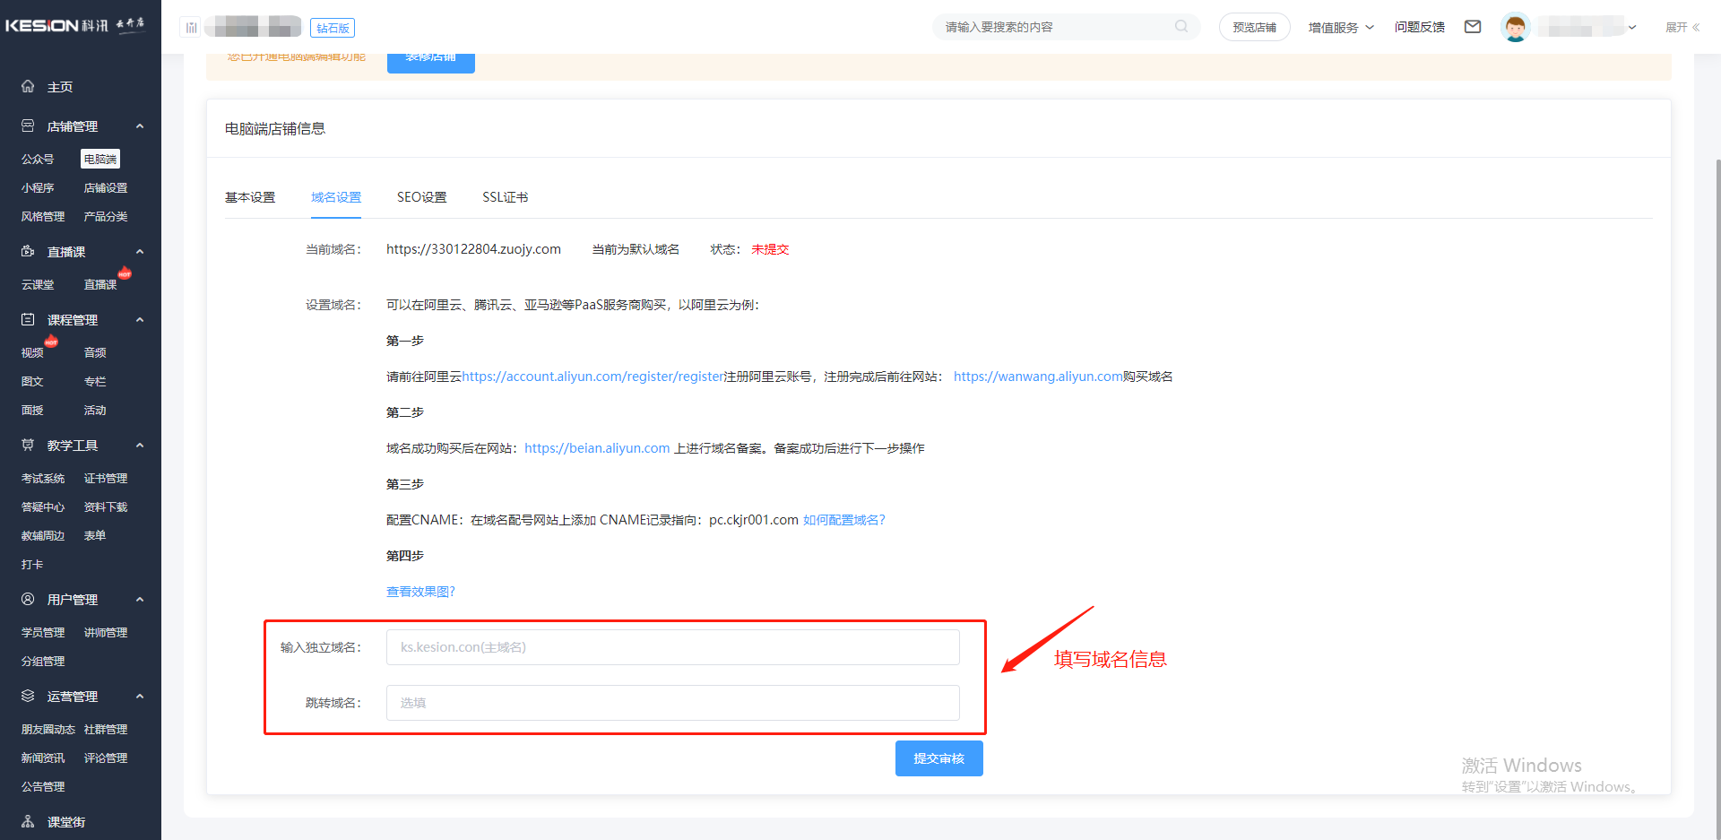Collapse the 店铺管理 section with its chevron
The image size is (1721, 840).
coord(140,126)
